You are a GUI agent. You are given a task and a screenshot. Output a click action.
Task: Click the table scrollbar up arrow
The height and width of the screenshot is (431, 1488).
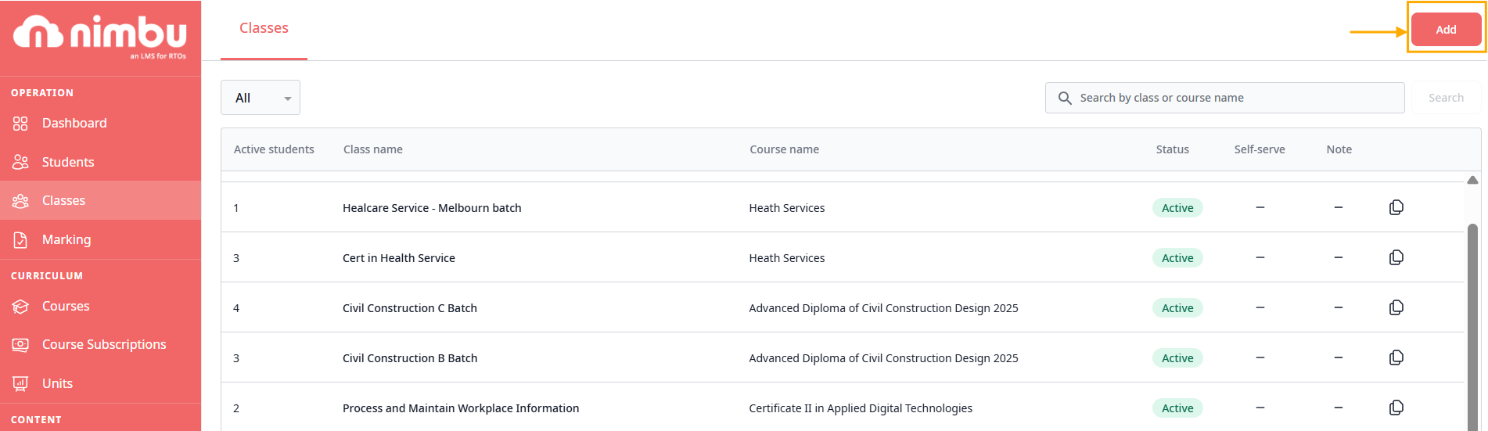pos(1472,180)
